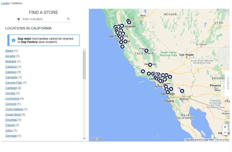Click the map zoom out minus button
The width and height of the screenshot is (232, 152).
(x=225, y=133)
